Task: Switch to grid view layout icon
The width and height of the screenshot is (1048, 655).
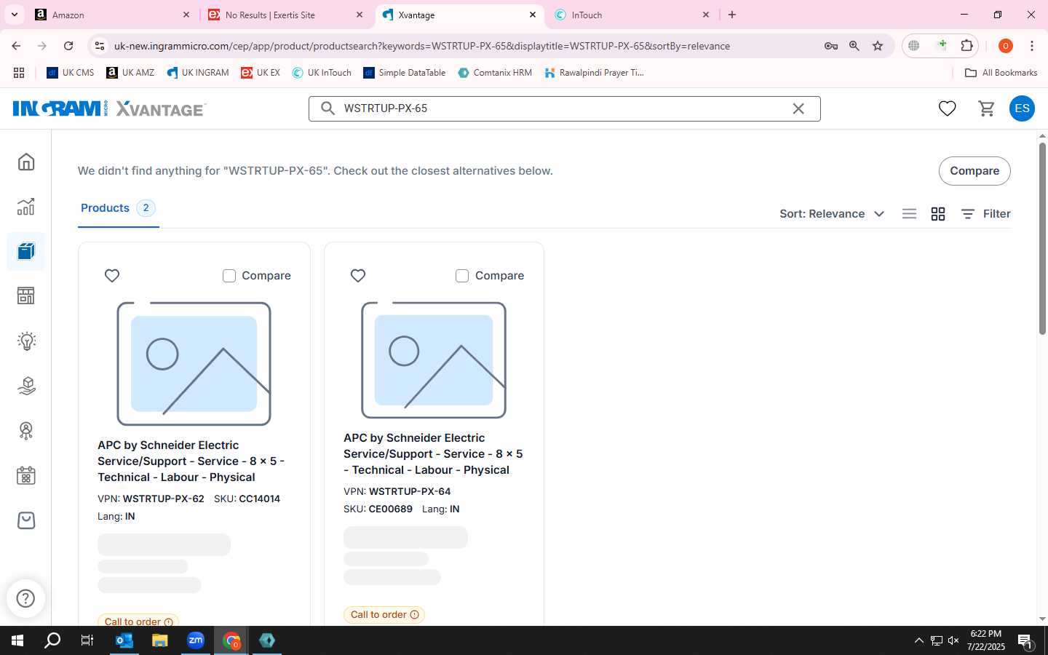Action: (x=938, y=214)
